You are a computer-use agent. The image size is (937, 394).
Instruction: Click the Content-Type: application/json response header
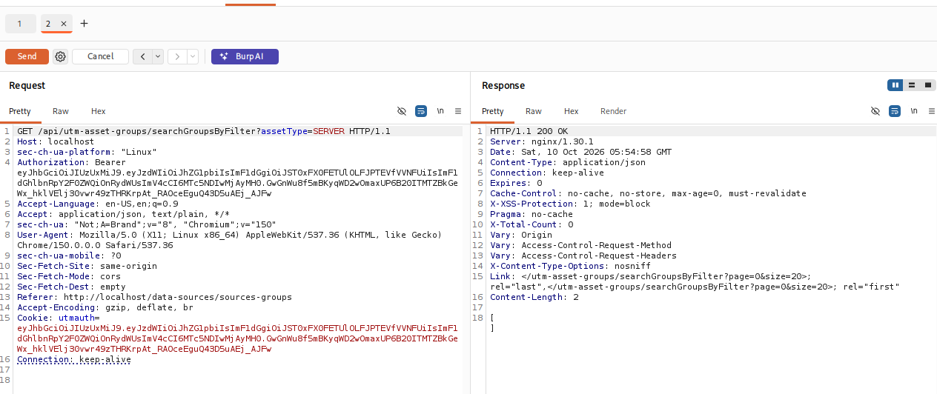tap(568, 162)
